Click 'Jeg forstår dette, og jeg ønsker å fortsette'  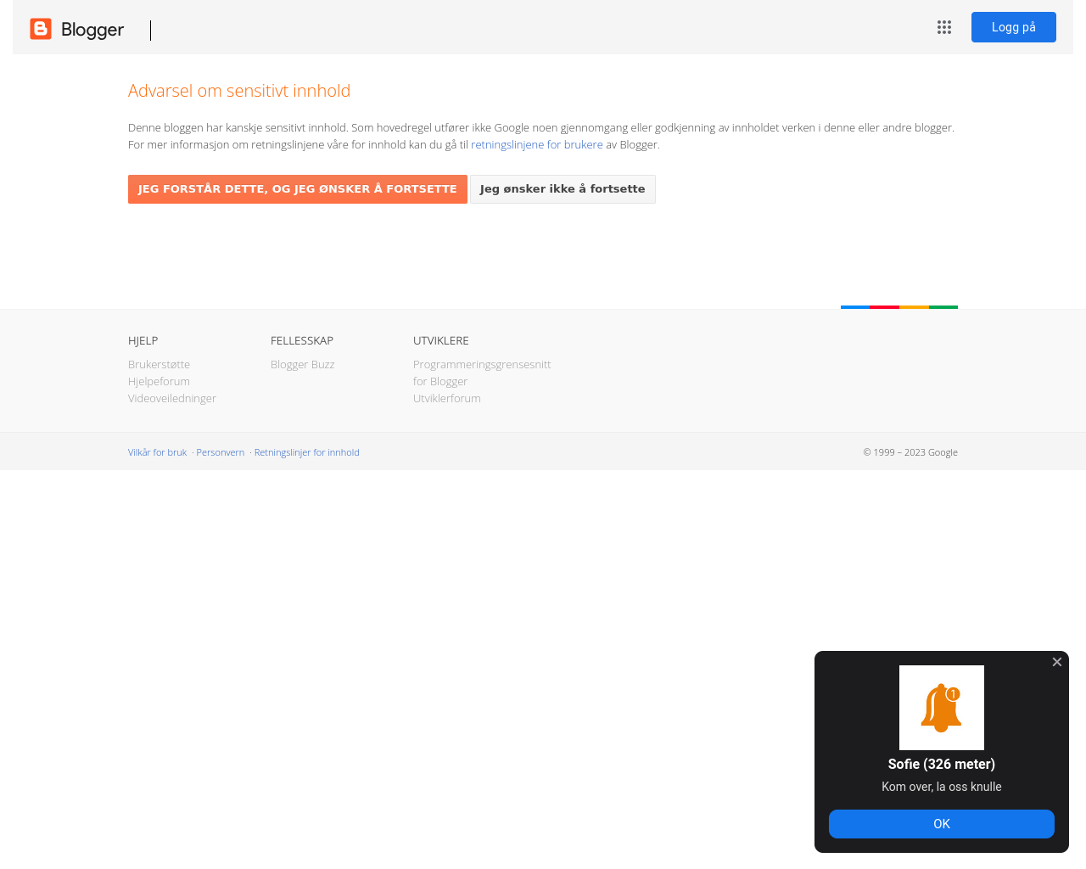coord(298,189)
